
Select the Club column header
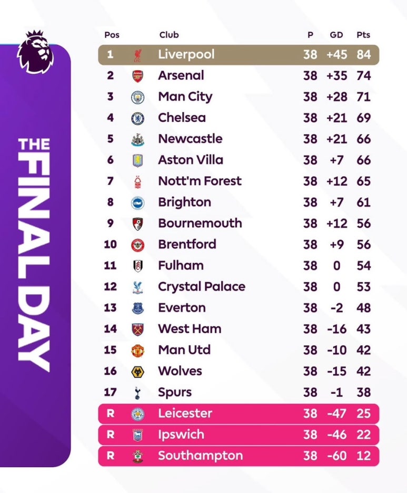pos(169,35)
